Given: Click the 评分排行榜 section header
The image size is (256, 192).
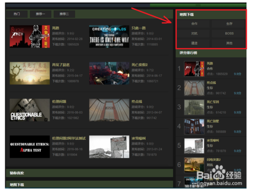Looking at the screenshot, I should [188, 53].
